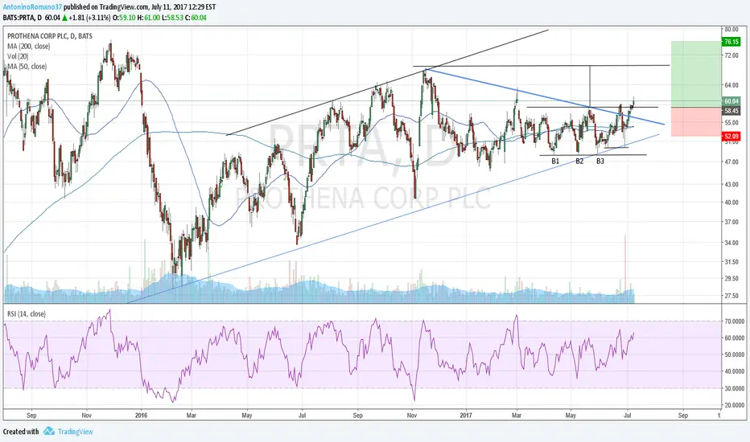The image size is (750, 442).
Task: Click the RSI (14, close) indicator label
Action: (x=27, y=314)
